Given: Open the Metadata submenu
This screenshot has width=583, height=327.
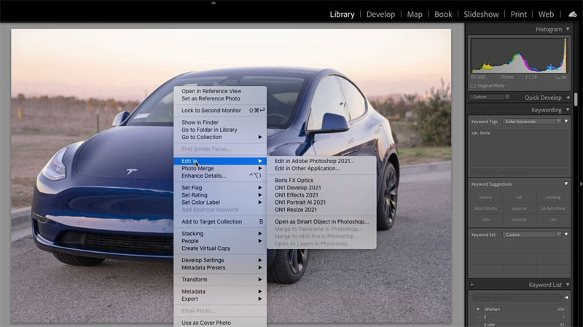Looking at the screenshot, I should pos(220,292).
